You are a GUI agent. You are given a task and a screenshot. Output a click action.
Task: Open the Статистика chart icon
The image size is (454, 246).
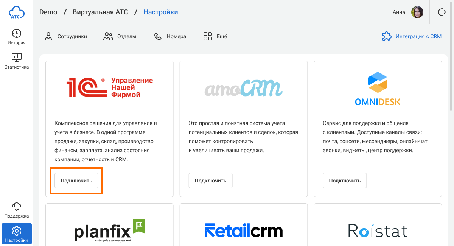point(17,58)
